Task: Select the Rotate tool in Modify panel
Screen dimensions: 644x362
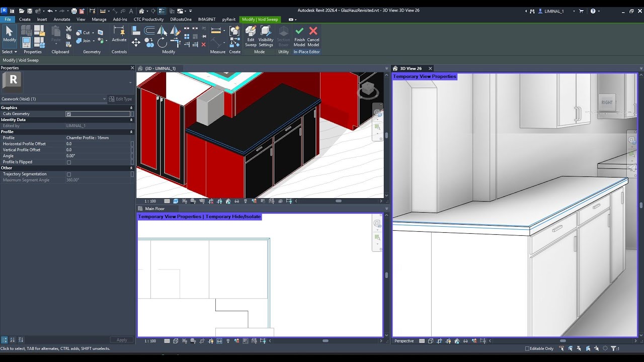Action: pos(162,43)
